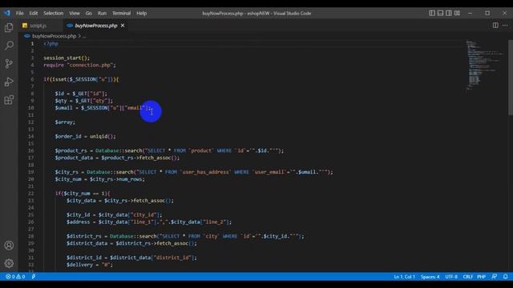Click Ln 1, Col 1 in status bar
Image resolution: width=513 pixels, height=288 pixels.
404,277
